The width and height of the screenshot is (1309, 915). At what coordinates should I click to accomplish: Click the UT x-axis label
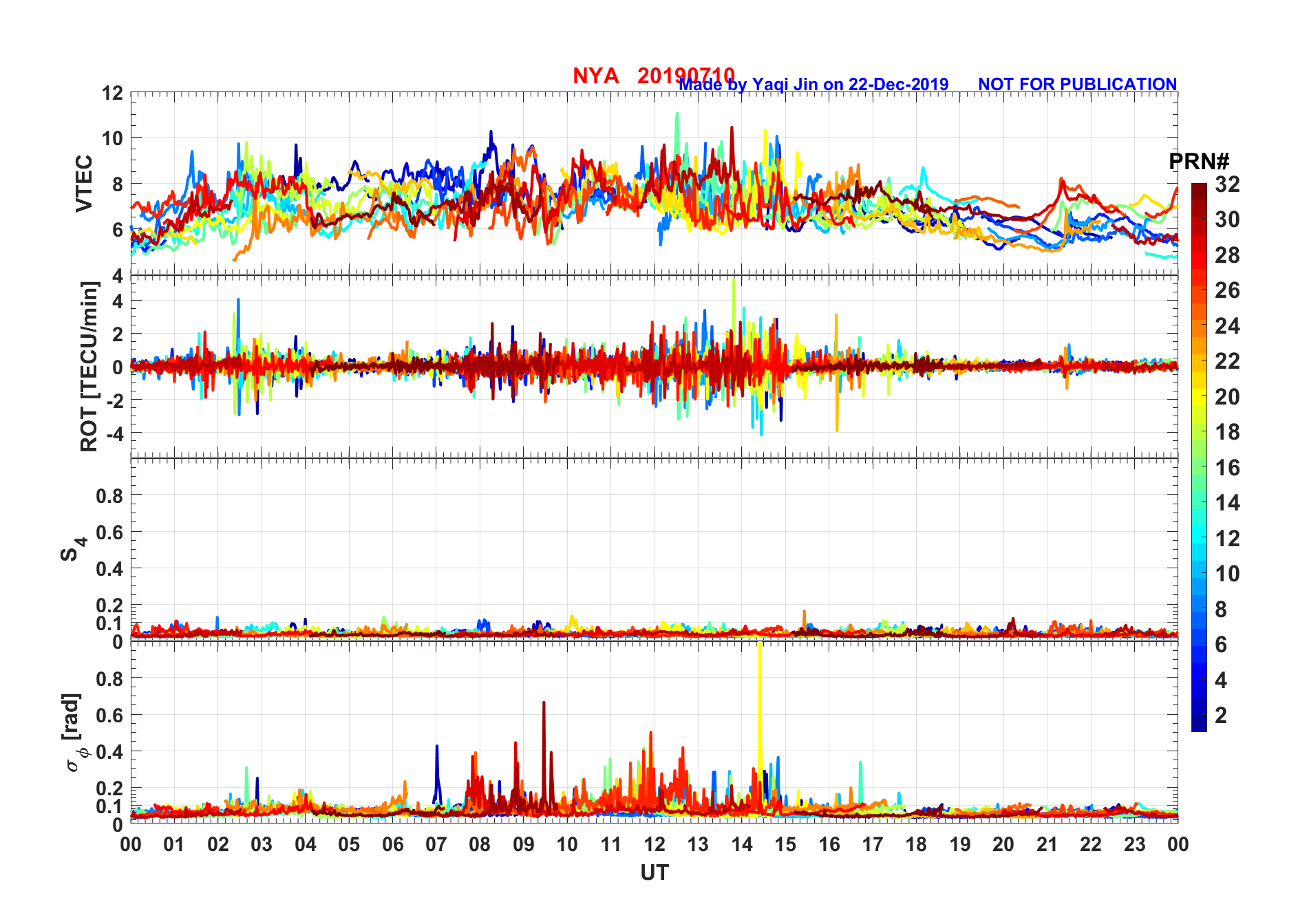(654, 873)
